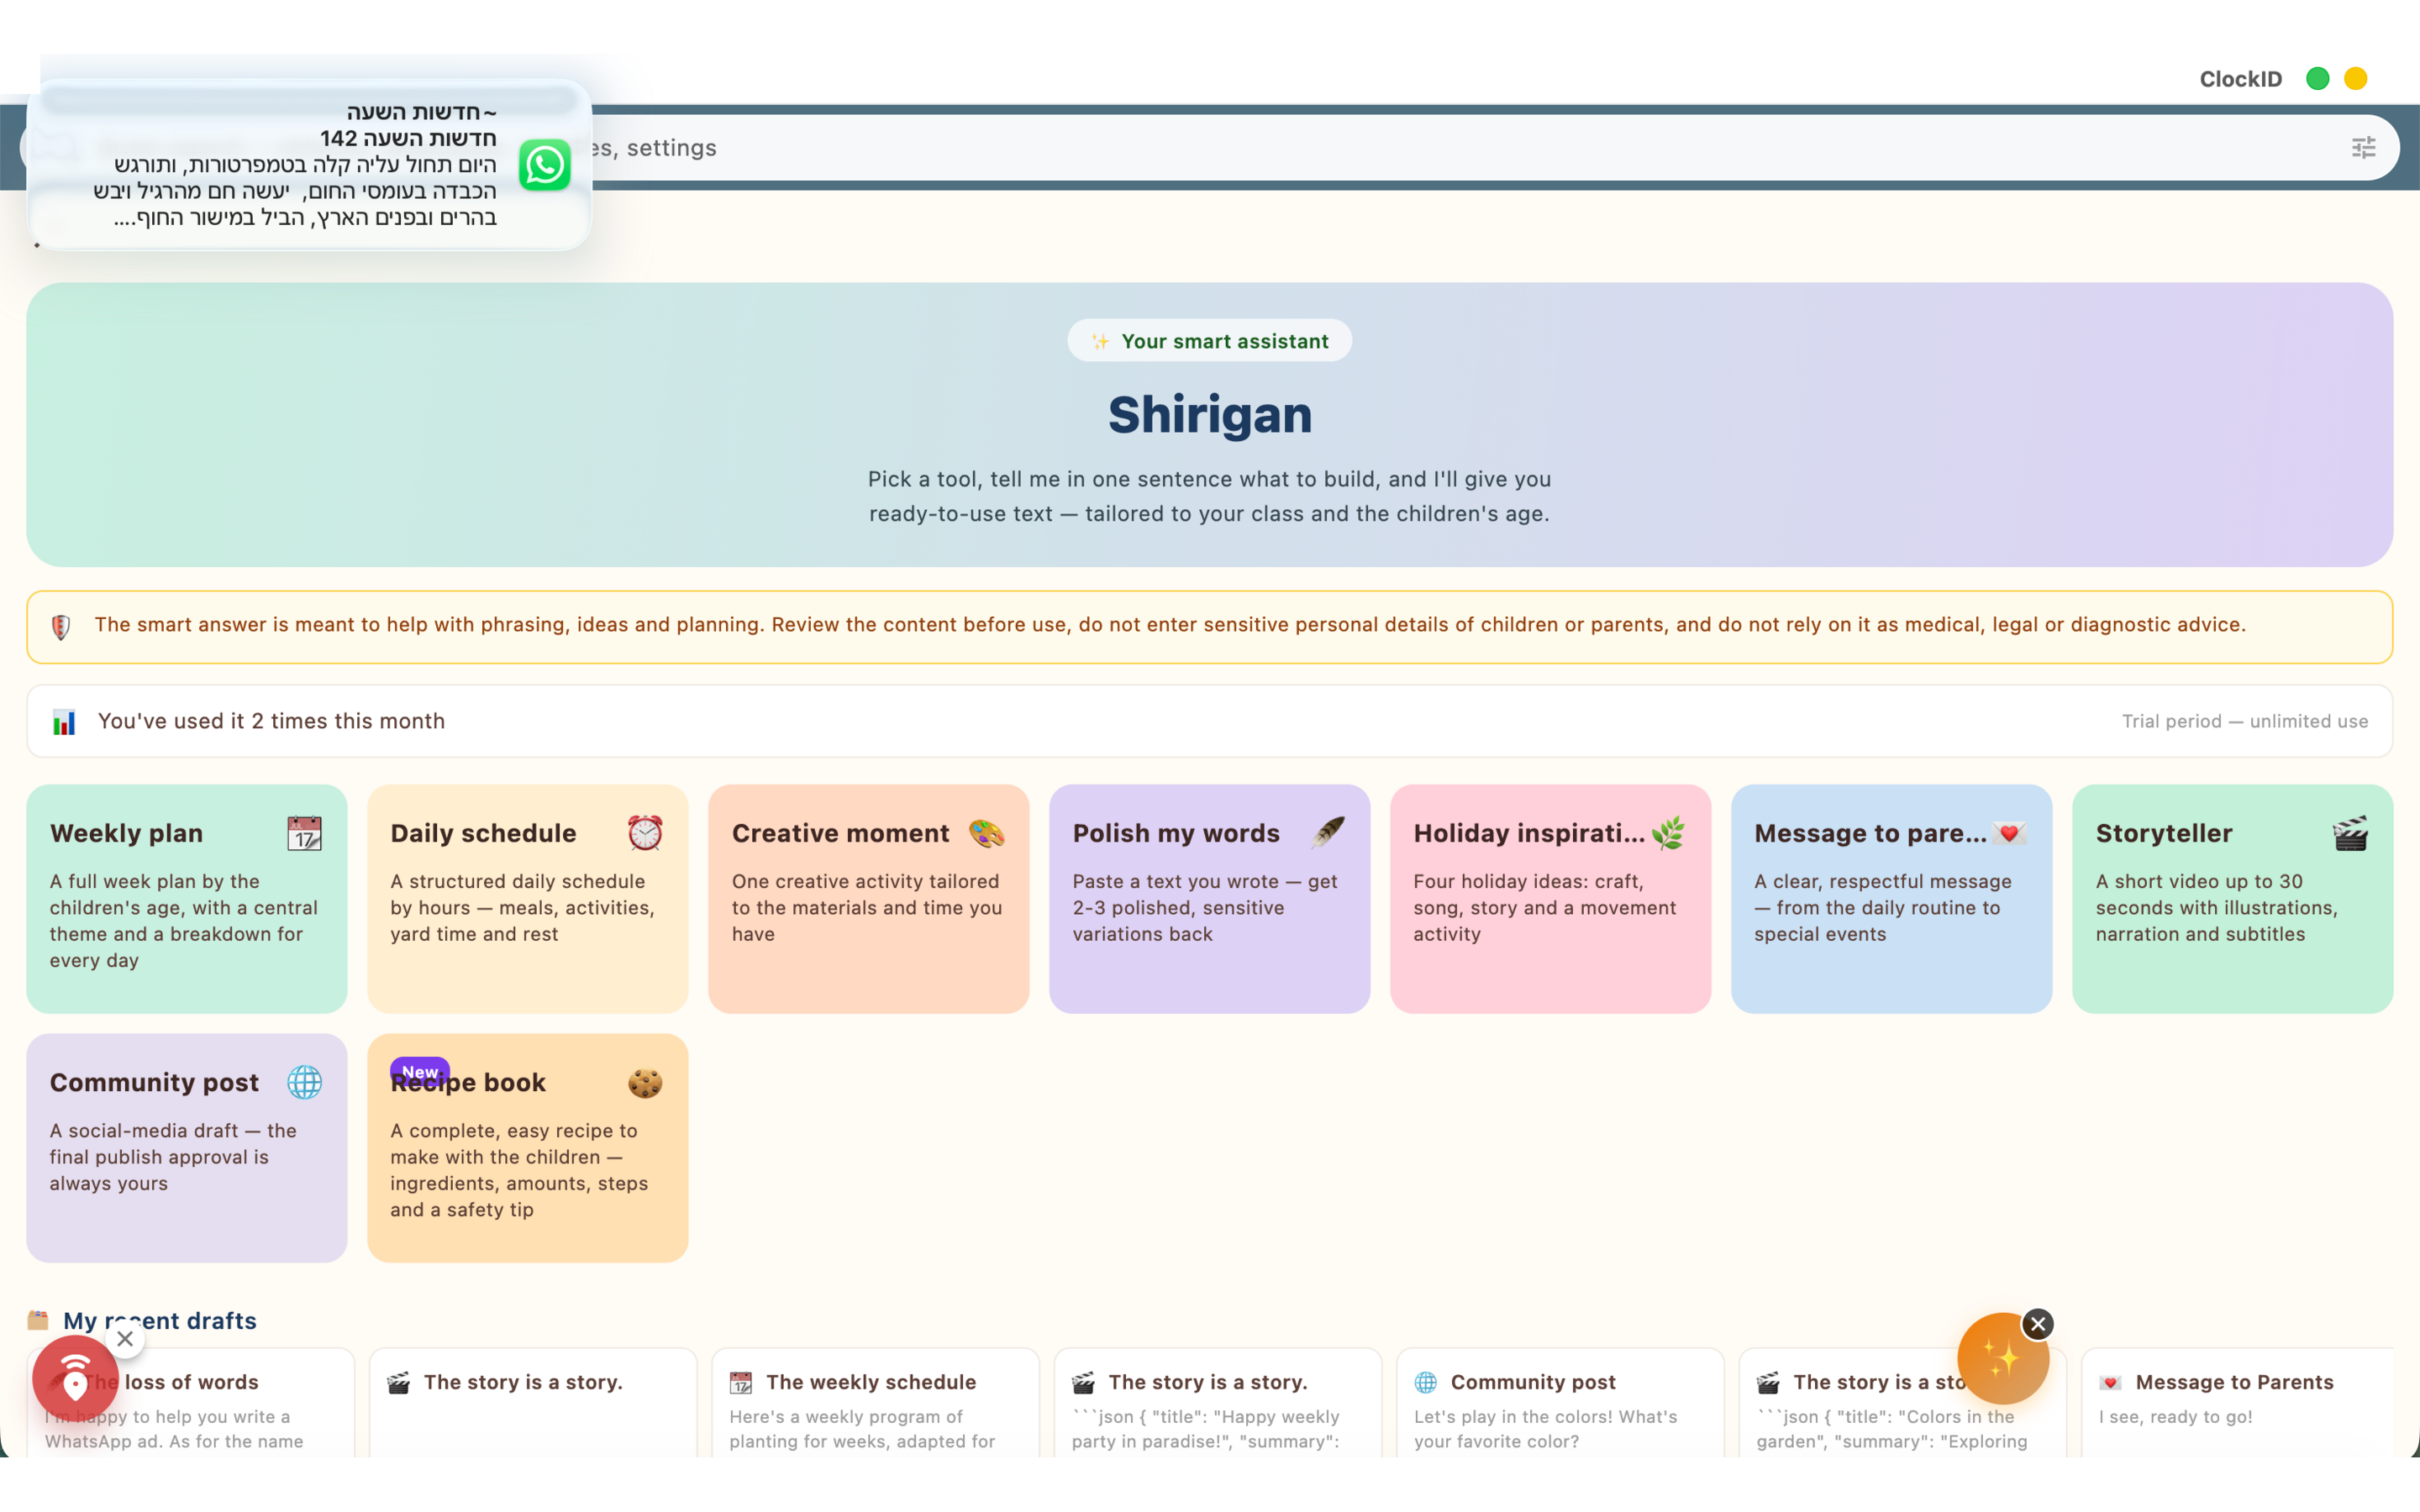This screenshot has width=2420, height=1512.
Task: Click the paint palette icon on Creative moment
Action: point(986,833)
